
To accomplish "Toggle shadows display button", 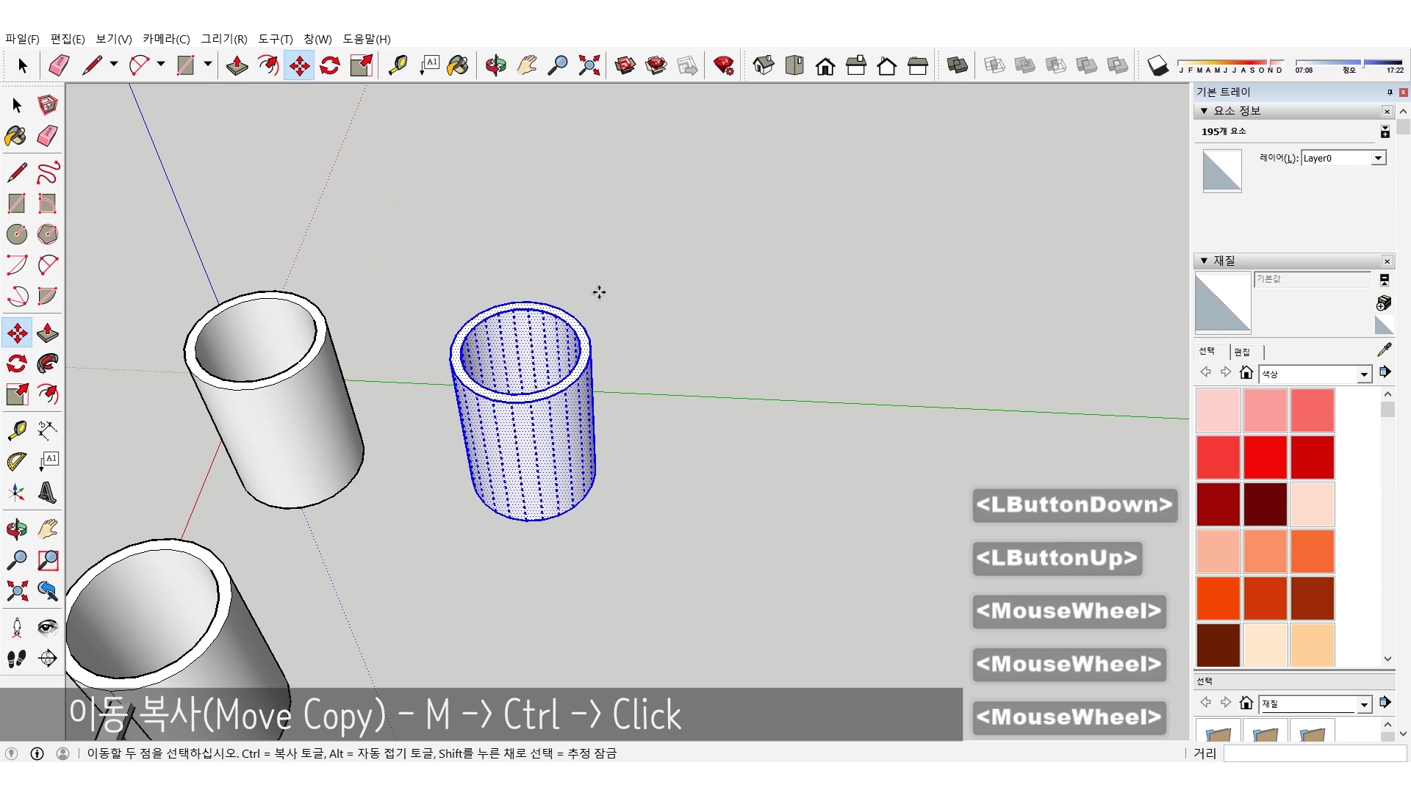I will pyautogui.click(x=1157, y=65).
